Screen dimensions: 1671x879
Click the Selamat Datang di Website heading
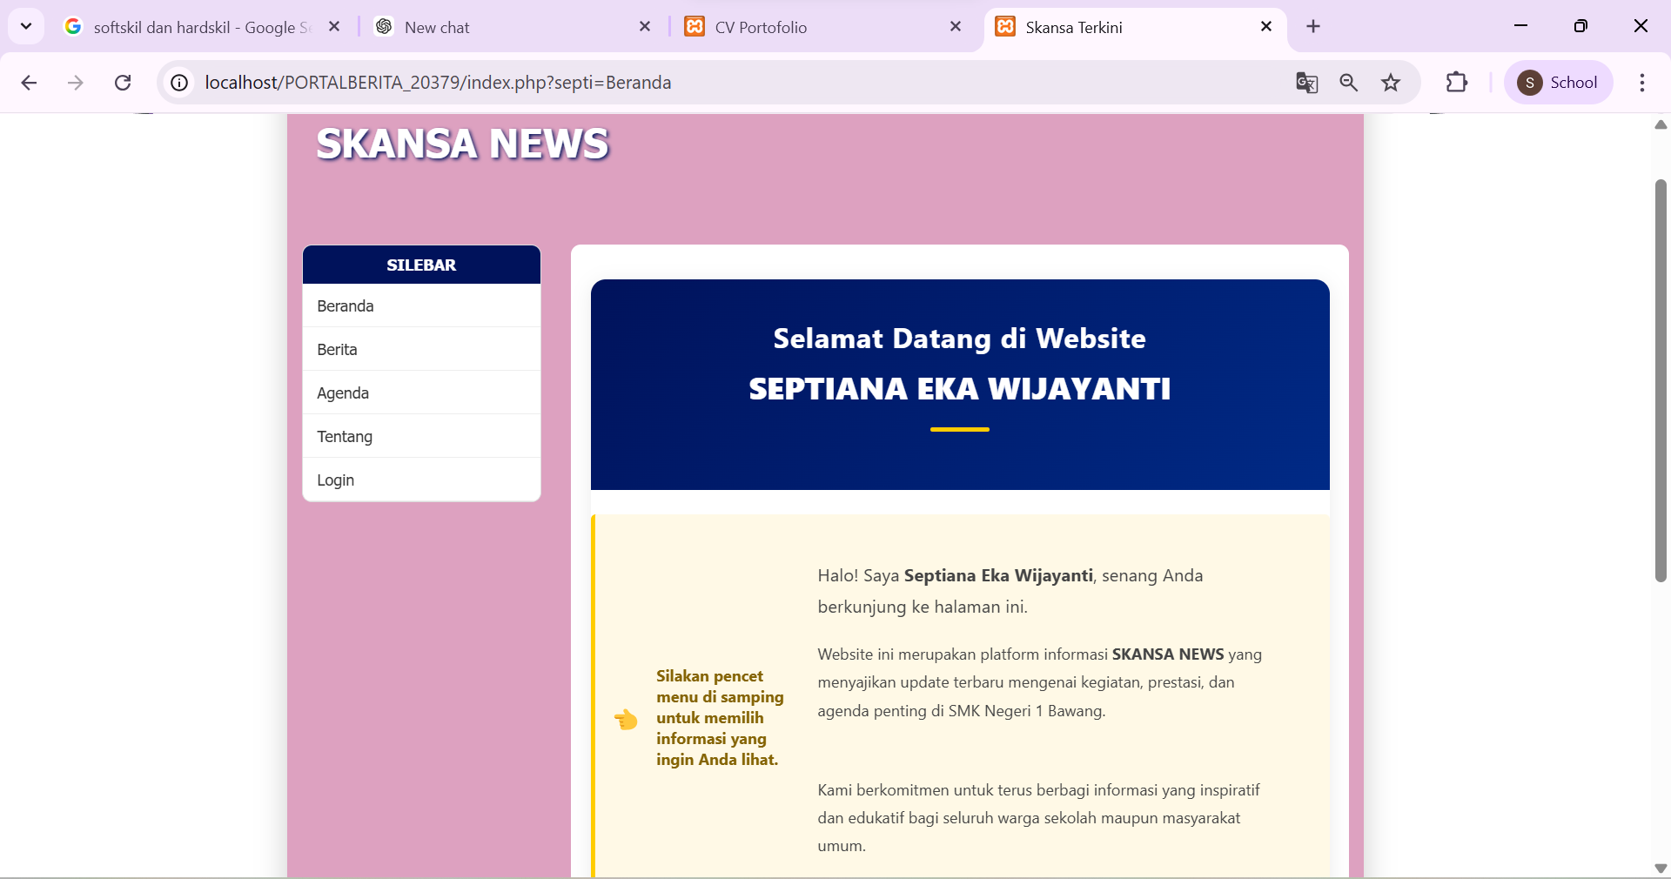(x=960, y=339)
